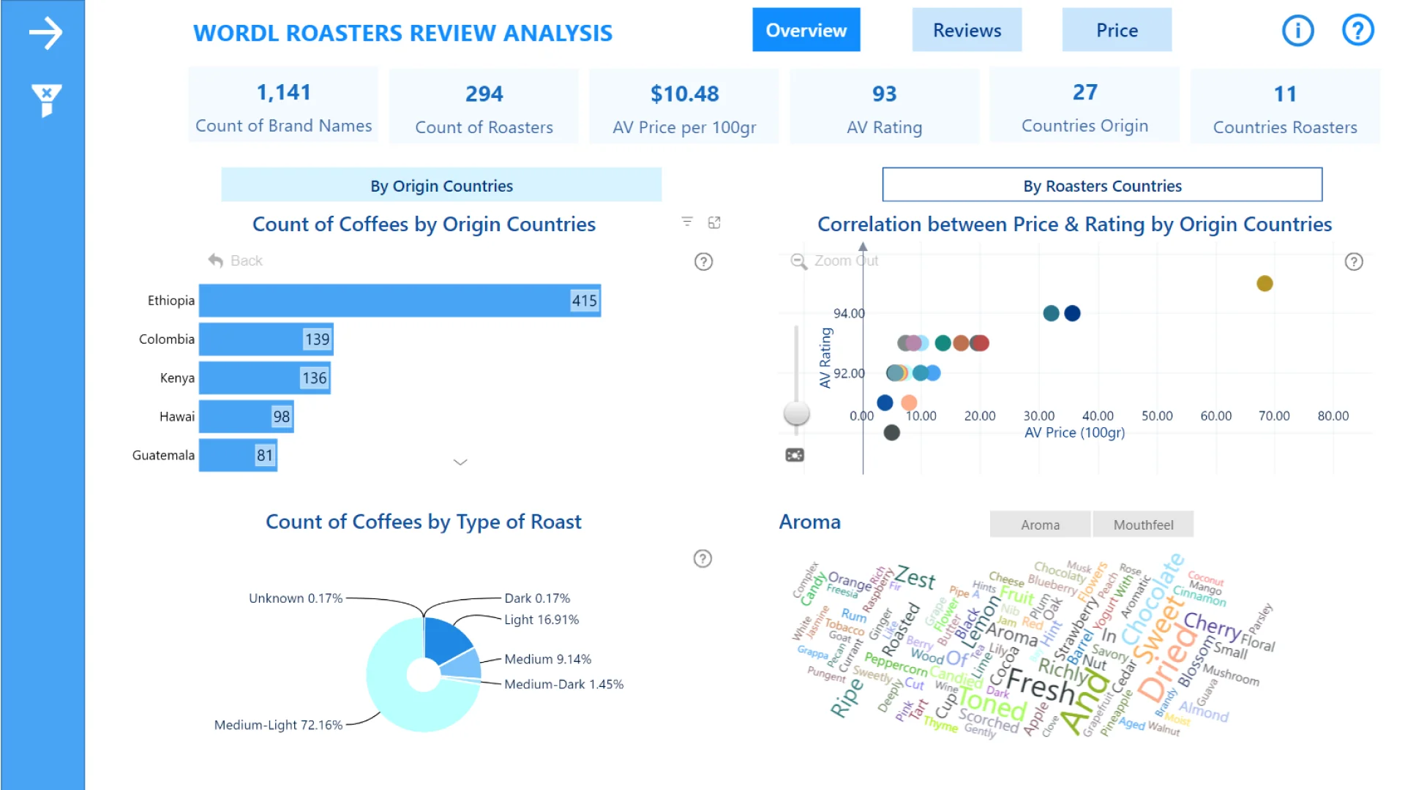Click the word Almond in the word cloud
This screenshot has height=790, width=1405.
tap(1204, 711)
